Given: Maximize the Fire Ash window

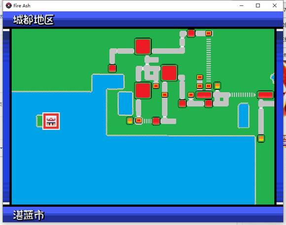Looking at the screenshot, I should (x=258, y=5).
